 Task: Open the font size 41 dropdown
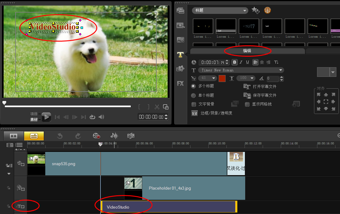[x=208, y=78]
